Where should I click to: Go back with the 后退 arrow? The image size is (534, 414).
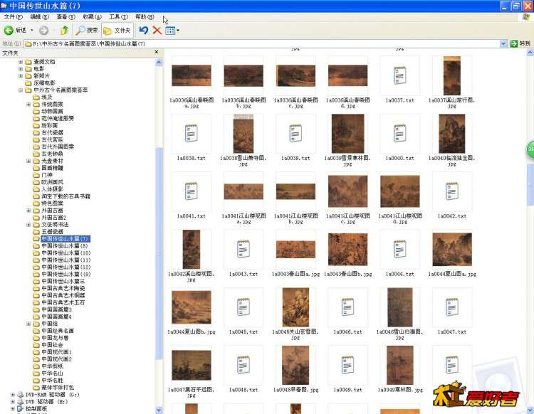15,31
